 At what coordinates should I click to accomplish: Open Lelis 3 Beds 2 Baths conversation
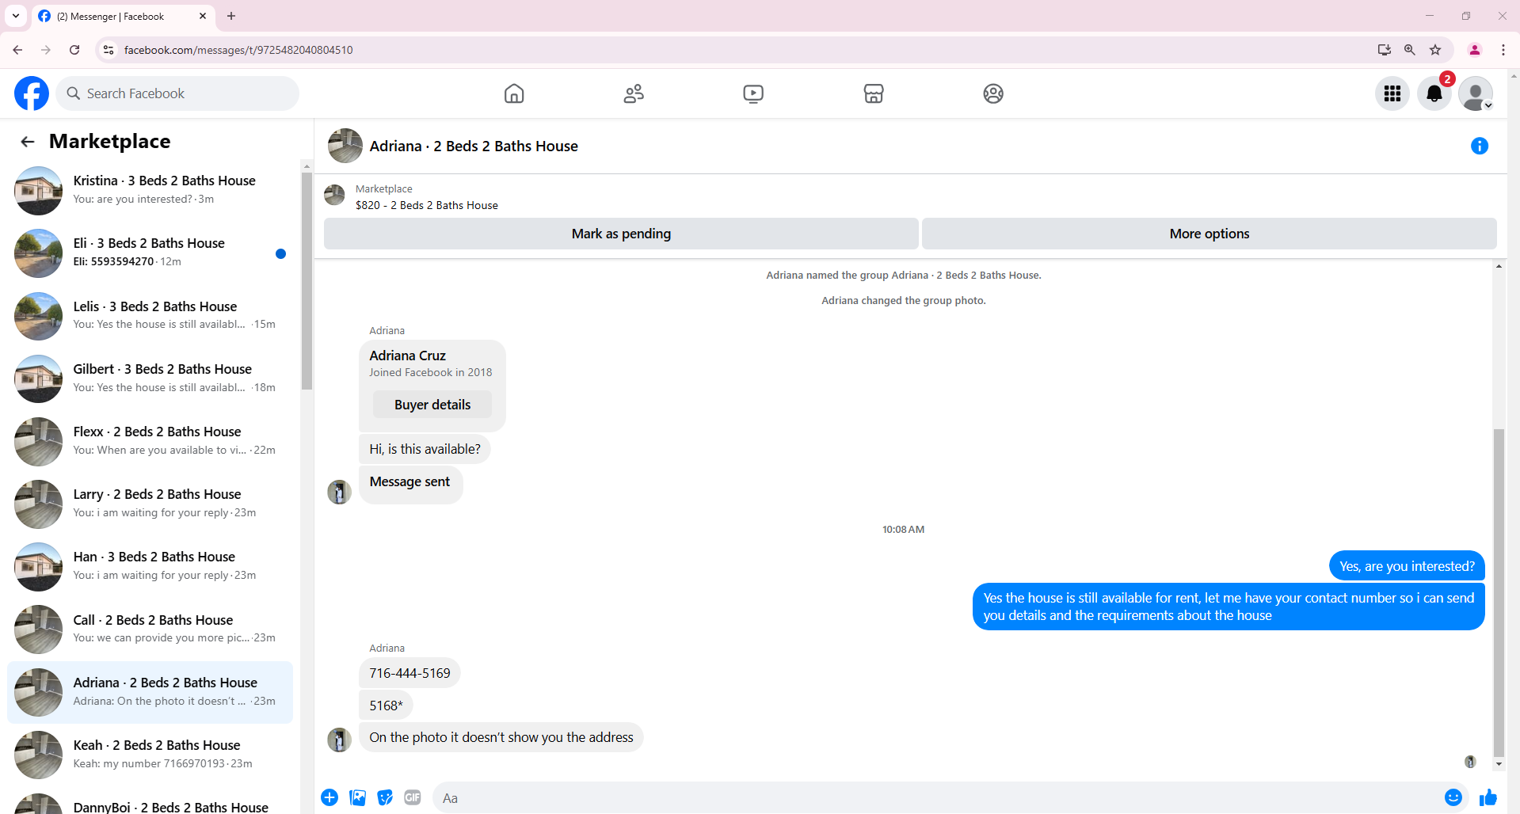tap(150, 315)
